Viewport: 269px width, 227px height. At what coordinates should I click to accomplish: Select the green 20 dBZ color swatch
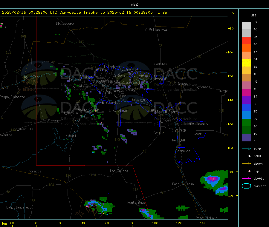click(x=246, y=122)
